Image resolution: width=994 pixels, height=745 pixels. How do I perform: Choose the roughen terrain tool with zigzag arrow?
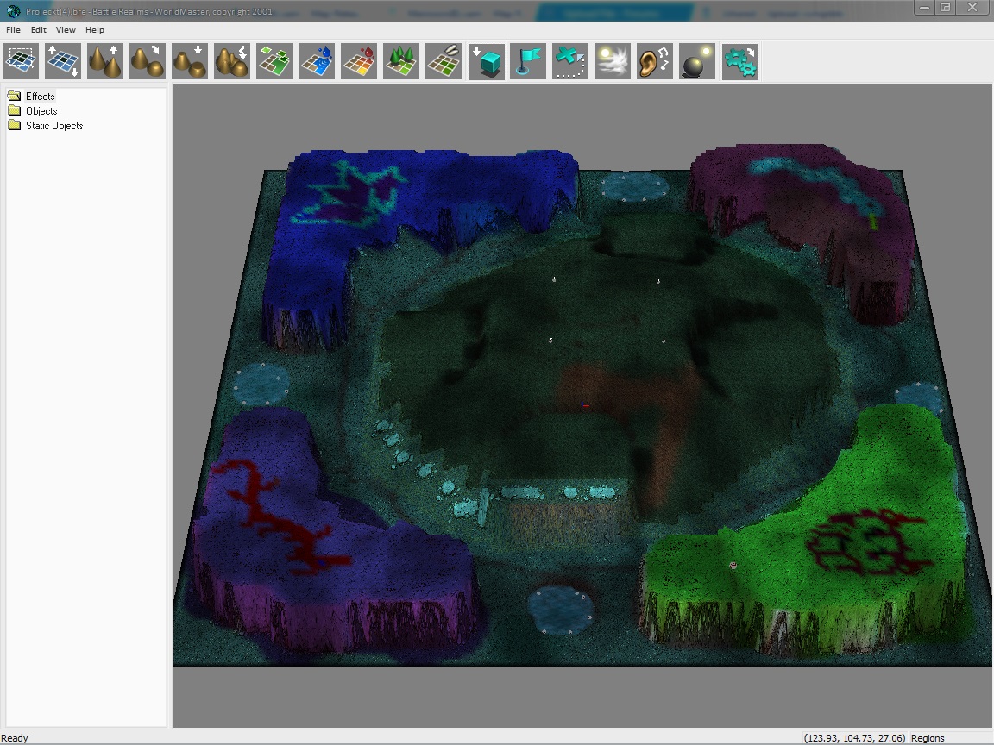pyautogui.click(x=232, y=61)
